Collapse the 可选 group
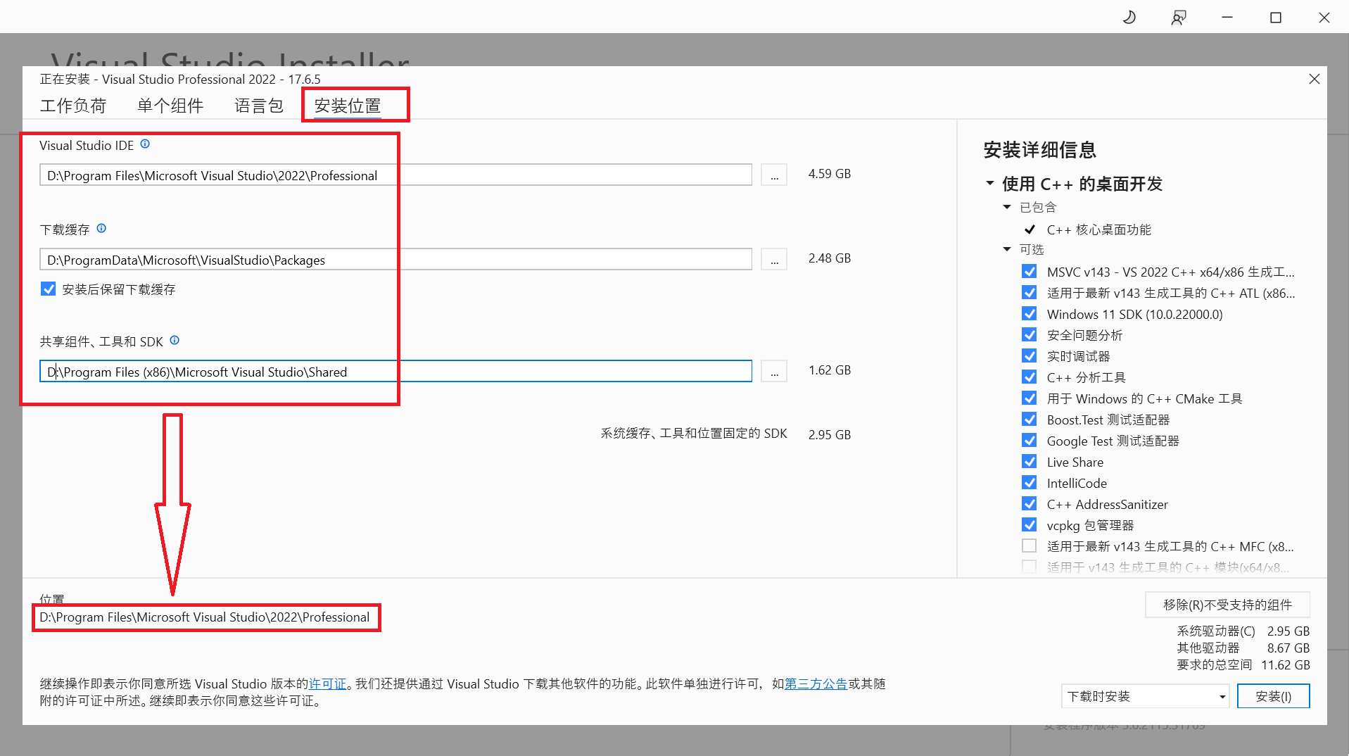The width and height of the screenshot is (1349, 756). (x=1007, y=249)
